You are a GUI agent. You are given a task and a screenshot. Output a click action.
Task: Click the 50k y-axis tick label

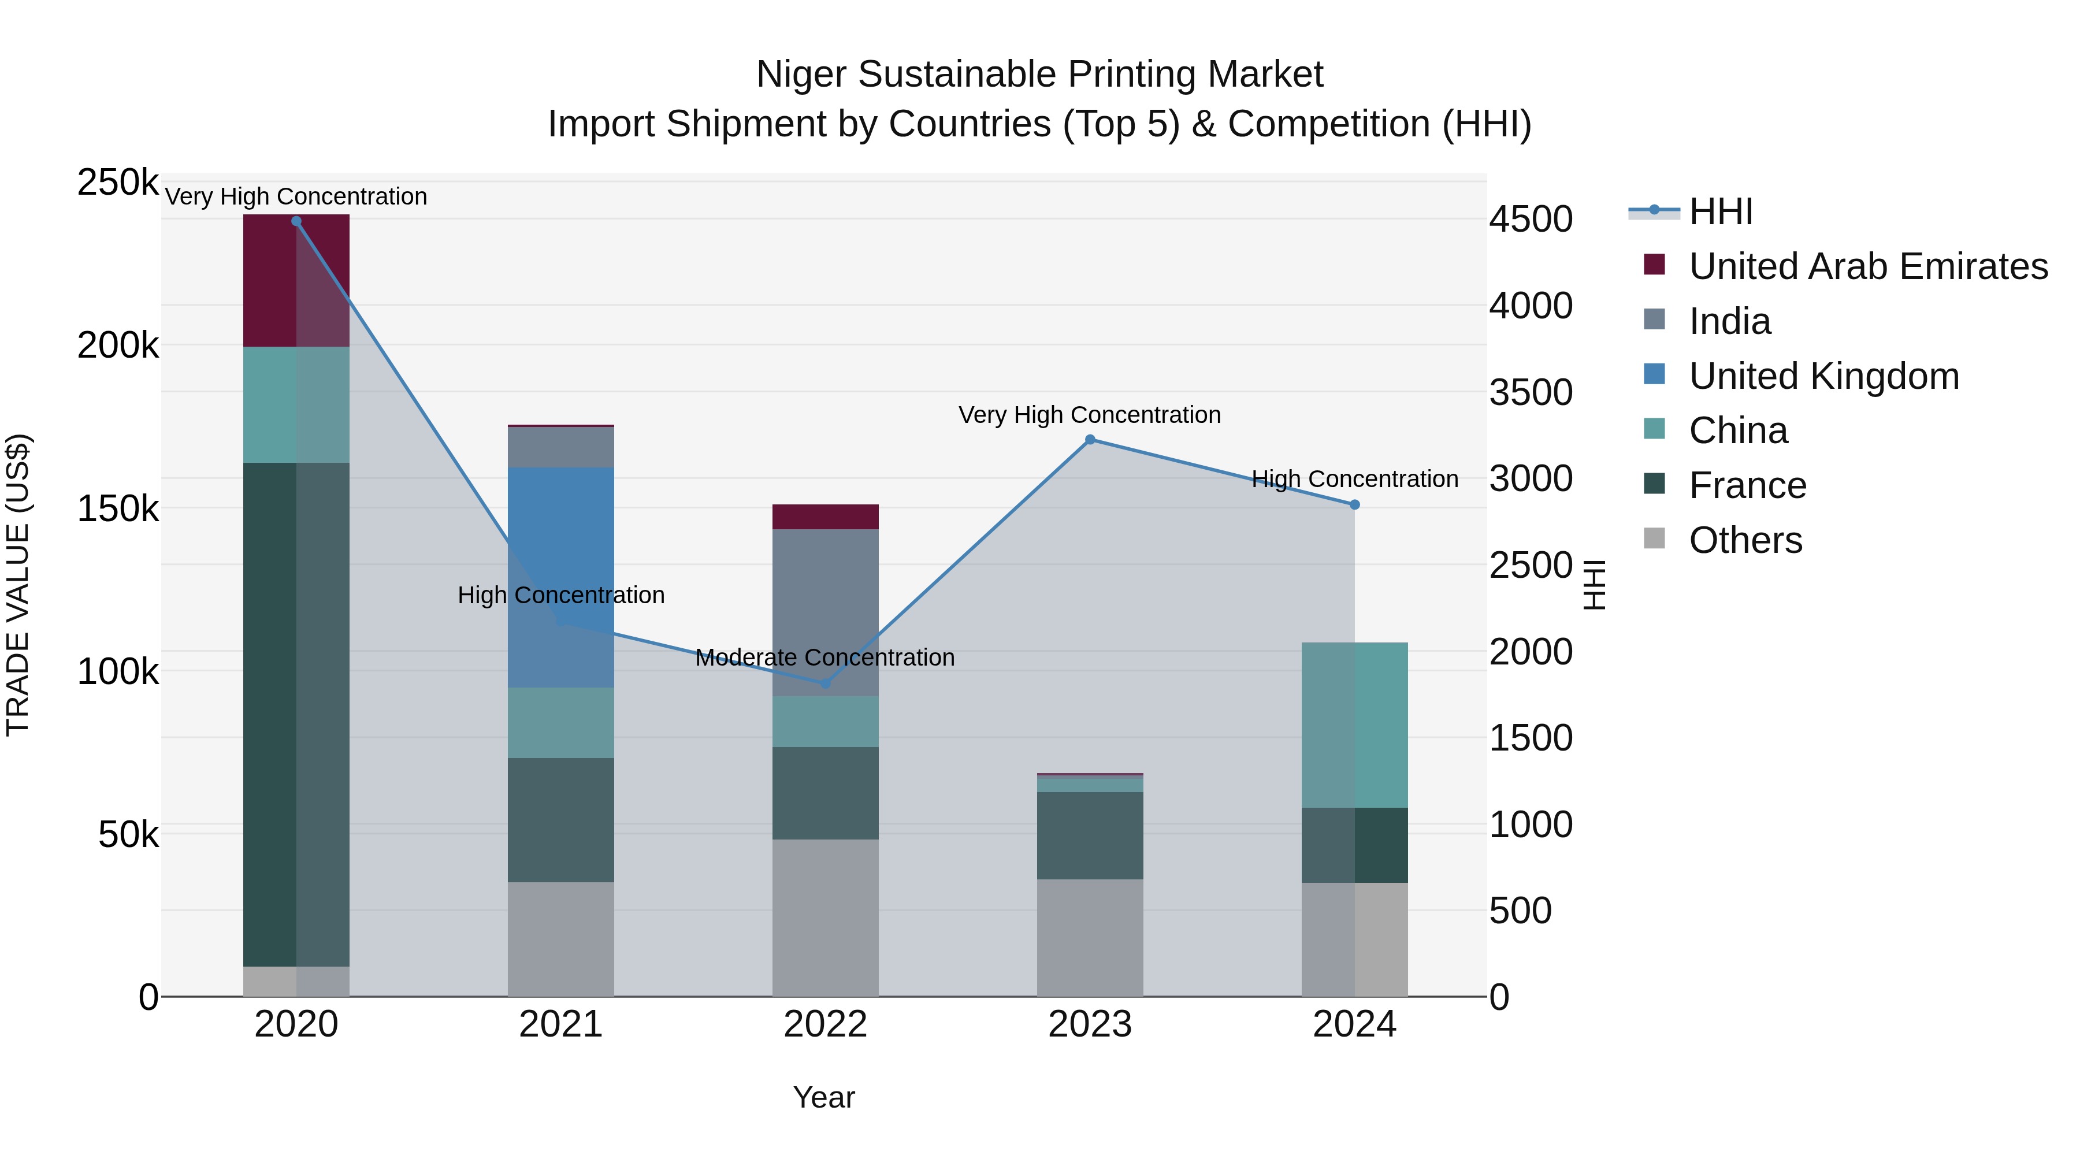tap(128, 835)
